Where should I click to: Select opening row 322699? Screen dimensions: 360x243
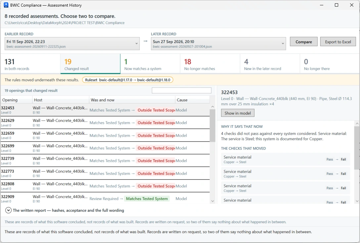[105, 148]
